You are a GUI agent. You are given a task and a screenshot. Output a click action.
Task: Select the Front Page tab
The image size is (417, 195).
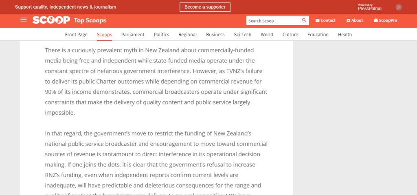point(76,35)
